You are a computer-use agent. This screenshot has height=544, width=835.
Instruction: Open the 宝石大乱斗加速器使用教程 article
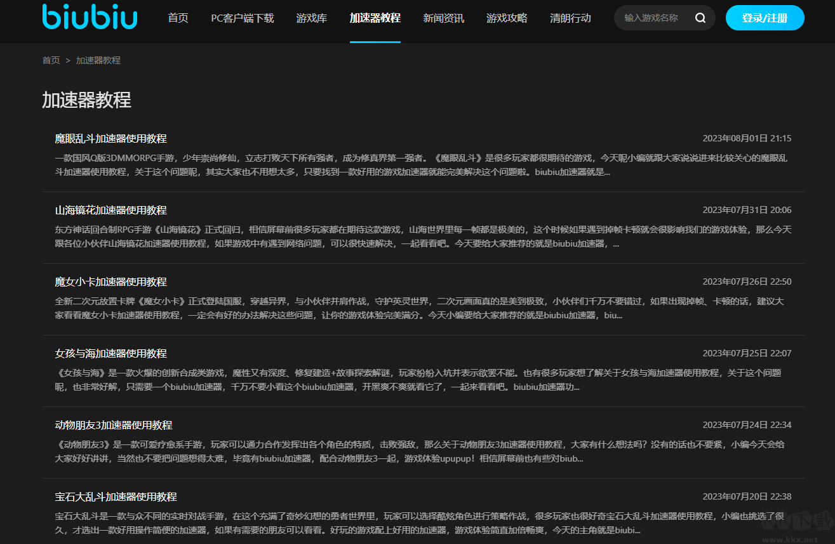pos(114,496)
